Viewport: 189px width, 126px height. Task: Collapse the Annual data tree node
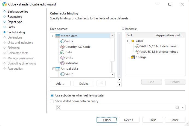coord(53,69)
